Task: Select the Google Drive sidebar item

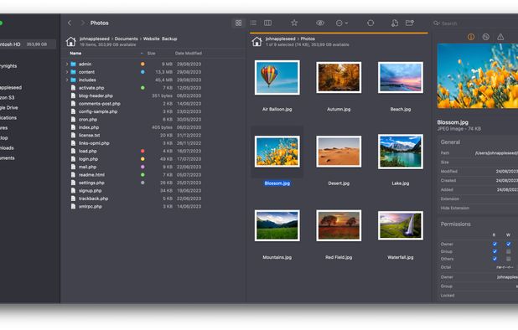Action: (9, 107)
